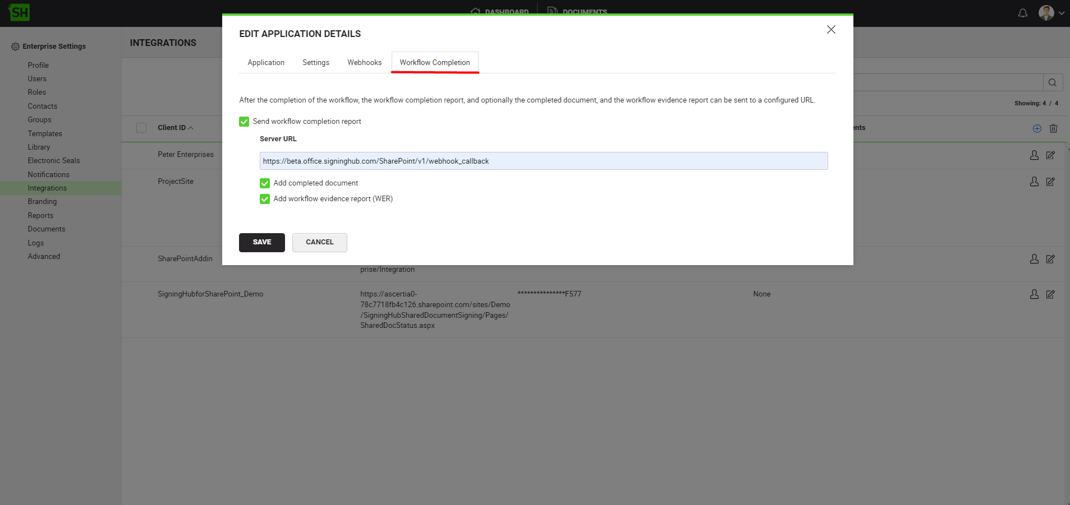The width and height of the screenshot is (1070, 505).
Task: Click edit icon for ProjectSite row
Action: tap(1050, 182)
